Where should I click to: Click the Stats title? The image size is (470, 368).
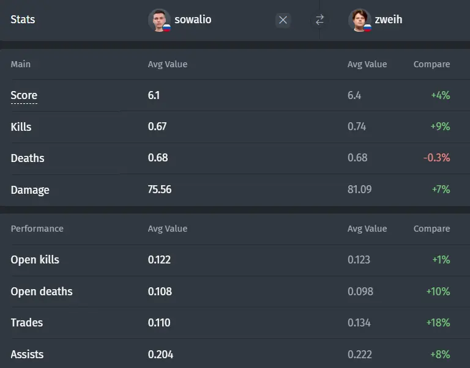tap(23, 20)
